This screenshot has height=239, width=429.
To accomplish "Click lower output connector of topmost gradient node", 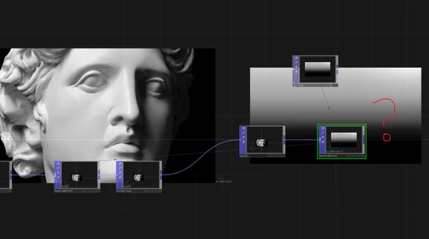I will [x=337, y=72].
